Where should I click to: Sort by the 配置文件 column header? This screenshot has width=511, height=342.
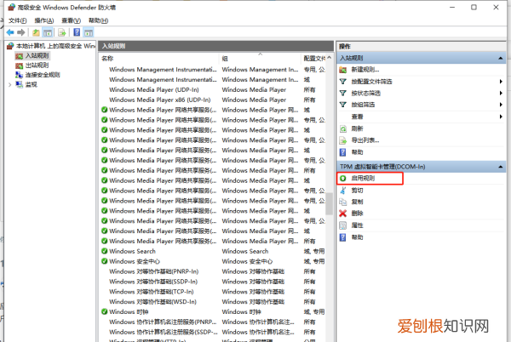313,59
